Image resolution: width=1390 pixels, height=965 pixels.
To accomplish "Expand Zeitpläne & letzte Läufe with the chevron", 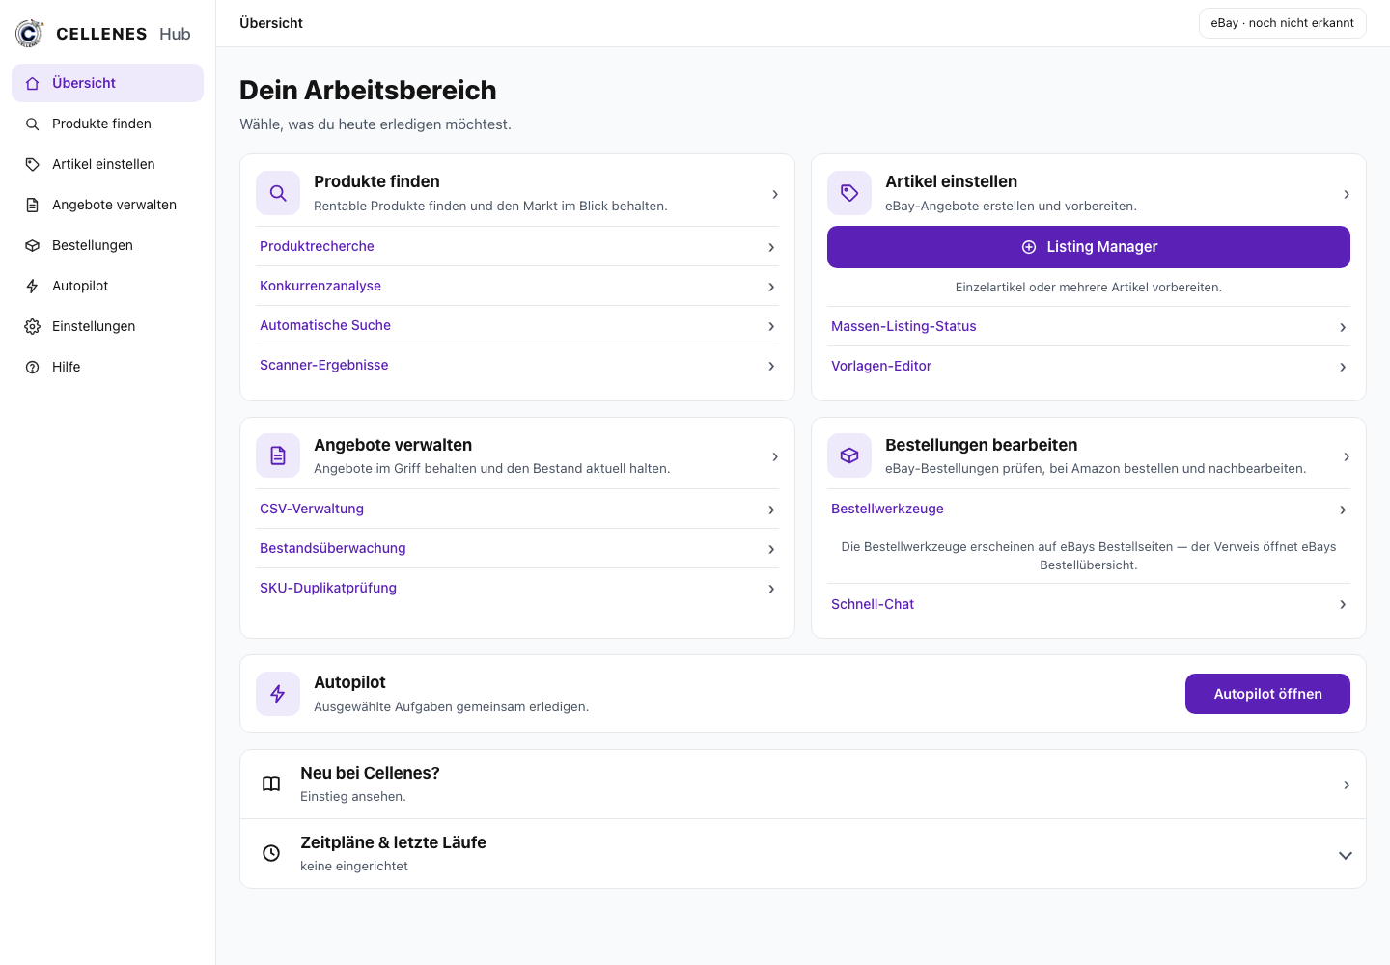I will coord(1346,855).
